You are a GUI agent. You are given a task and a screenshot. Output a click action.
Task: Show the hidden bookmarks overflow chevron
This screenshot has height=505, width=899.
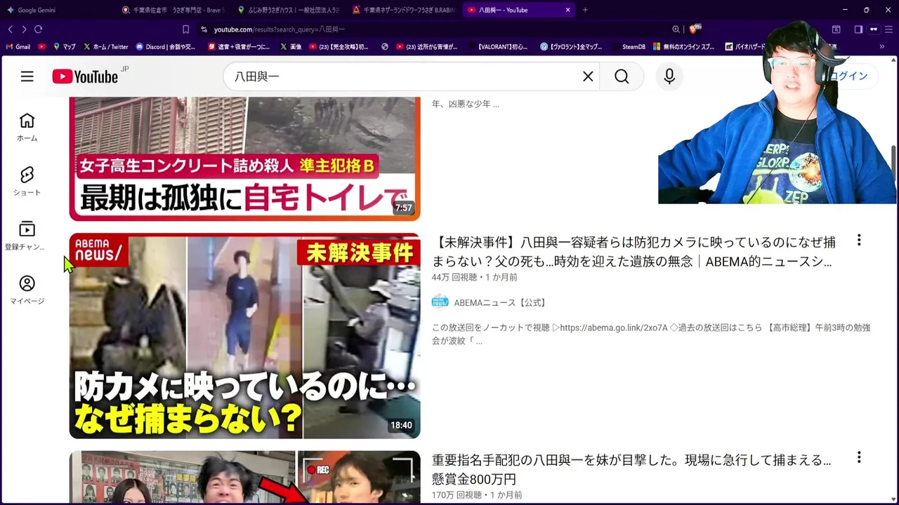882,47
